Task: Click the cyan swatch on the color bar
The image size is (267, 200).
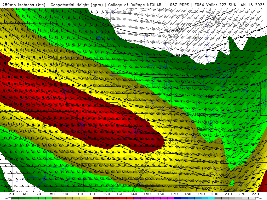Action: click(x=211, y=198)
